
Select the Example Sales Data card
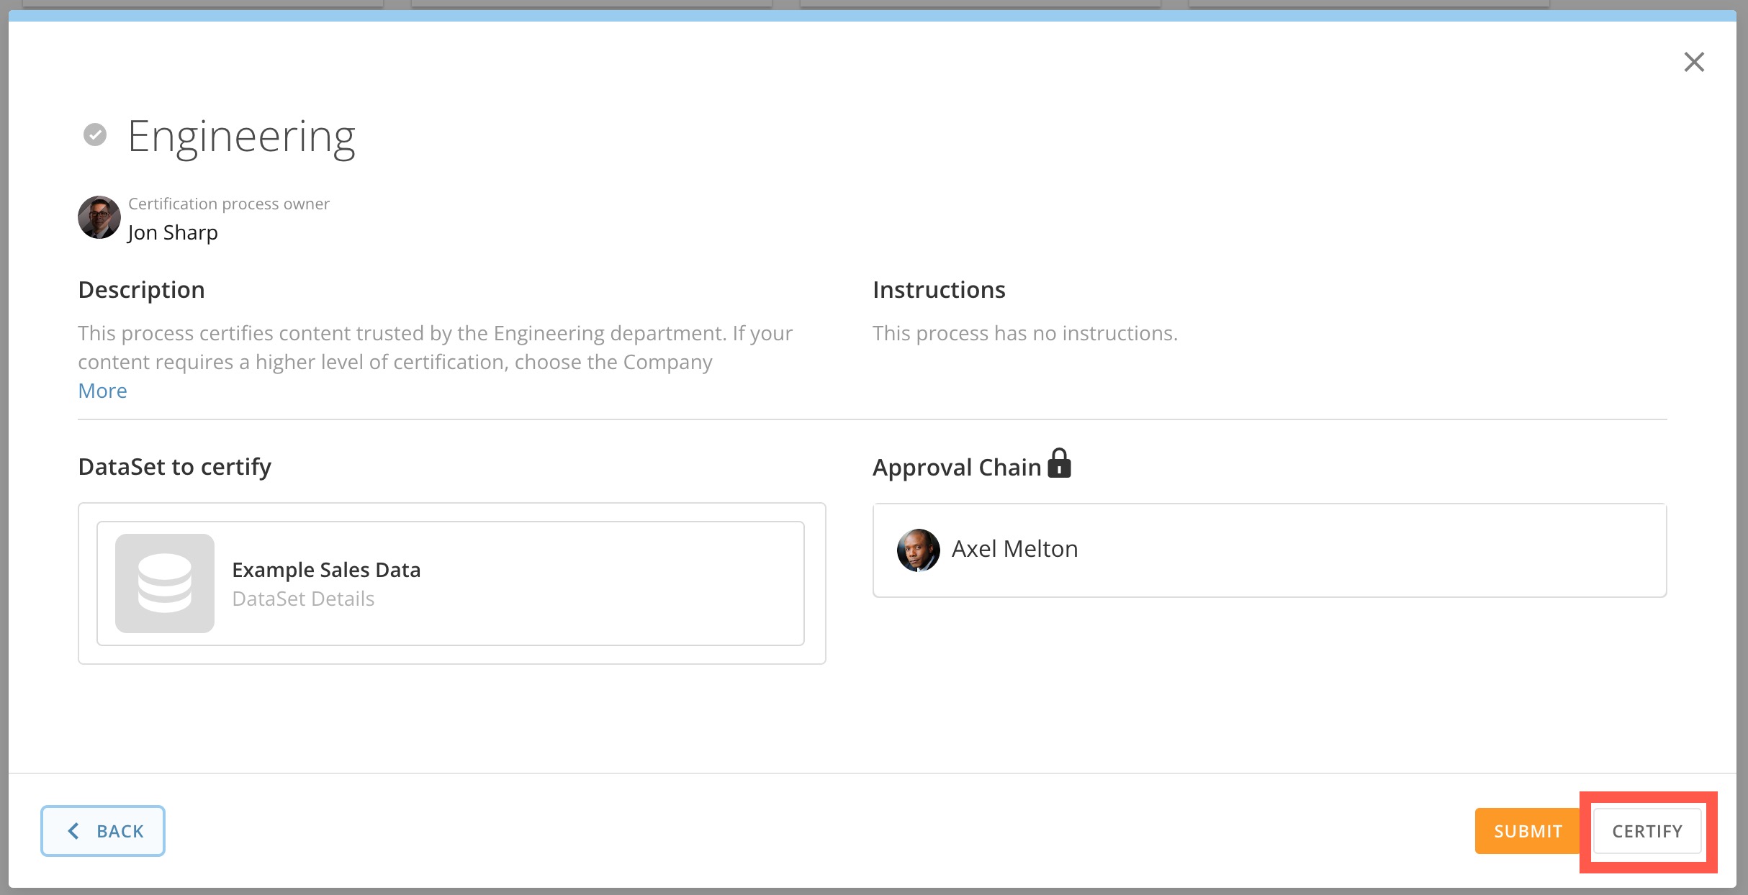pos(451,583)
